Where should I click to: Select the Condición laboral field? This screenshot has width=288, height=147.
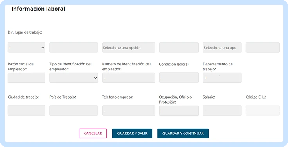point(179,78)
